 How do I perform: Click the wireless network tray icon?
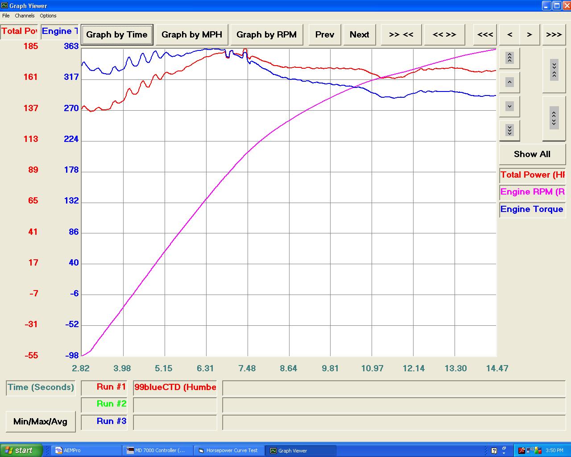click(530, 451)
